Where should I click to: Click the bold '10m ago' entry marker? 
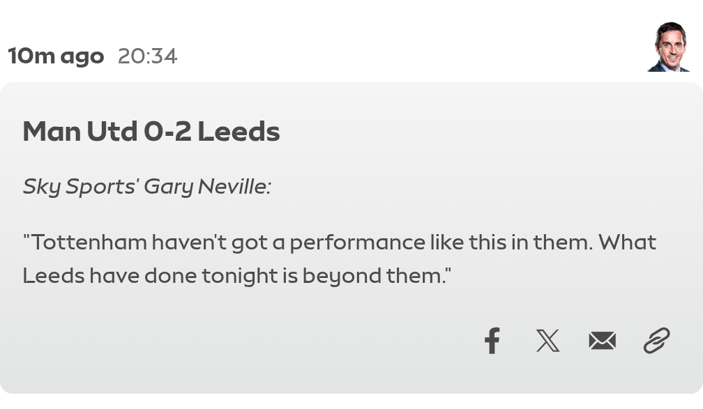pos(55,56)
